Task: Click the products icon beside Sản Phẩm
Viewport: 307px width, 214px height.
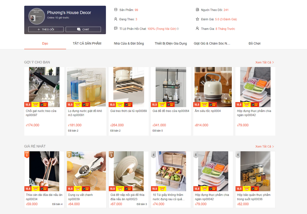Action: (x=116, y=10)
